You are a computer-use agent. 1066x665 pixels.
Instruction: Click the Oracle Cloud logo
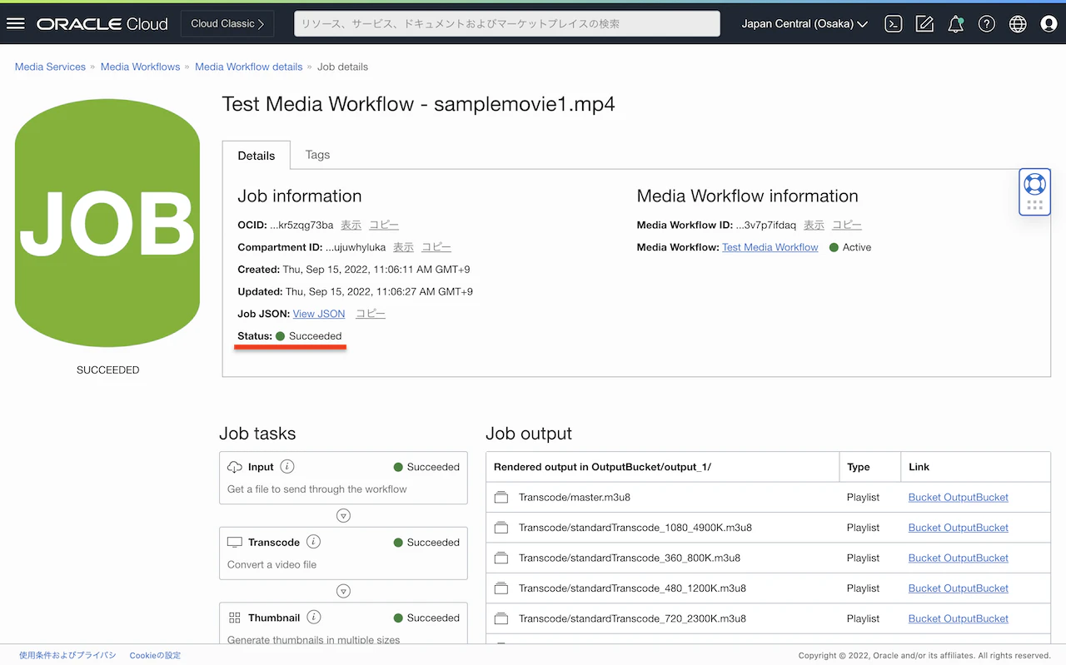click(102, 24)
